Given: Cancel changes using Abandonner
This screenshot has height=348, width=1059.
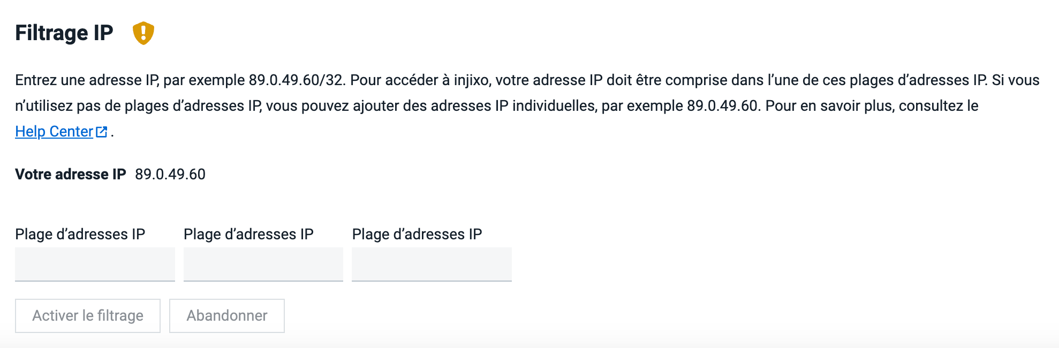Looking at the screenshot, I should (226, 315).
